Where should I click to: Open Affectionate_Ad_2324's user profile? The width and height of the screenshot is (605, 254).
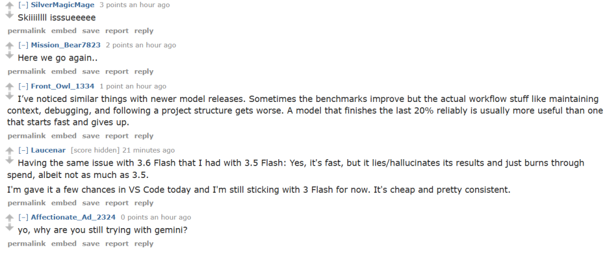coord(73,217)
